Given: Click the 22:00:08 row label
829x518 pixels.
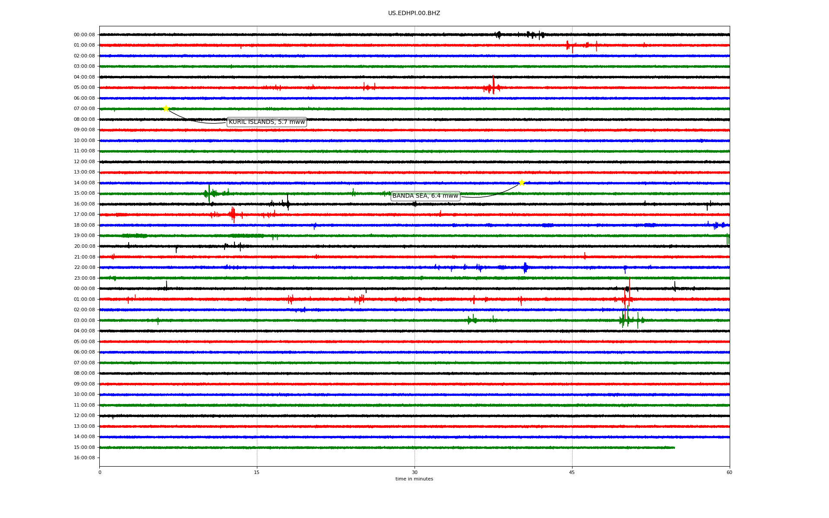Looking at the screenshot, I should coord(84,268).
